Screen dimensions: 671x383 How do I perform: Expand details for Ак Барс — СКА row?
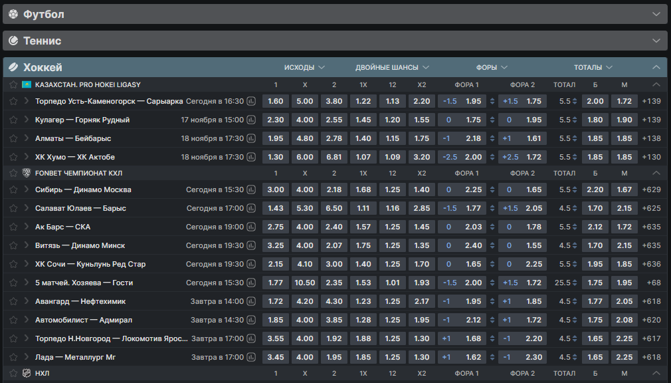pos(27,227)
